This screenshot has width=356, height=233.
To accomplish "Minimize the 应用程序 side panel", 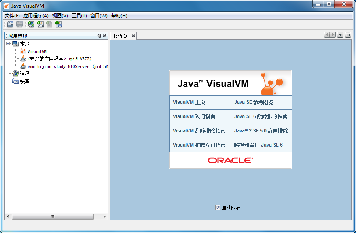I will 99,36.
